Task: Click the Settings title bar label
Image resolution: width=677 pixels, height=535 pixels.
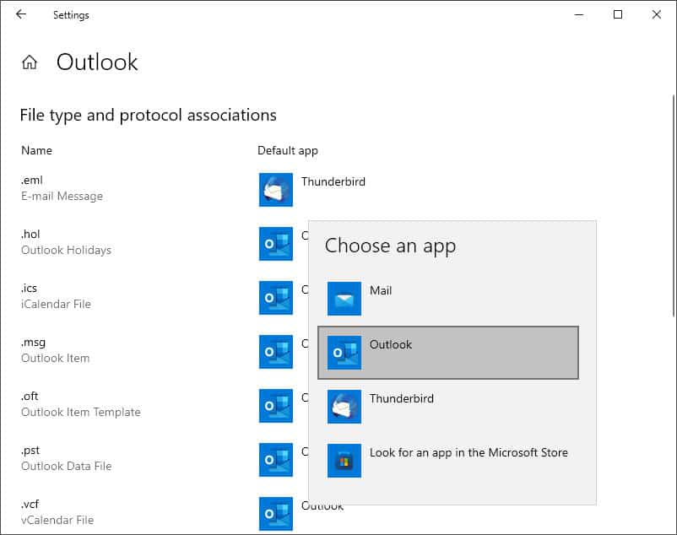Action: 71,14
